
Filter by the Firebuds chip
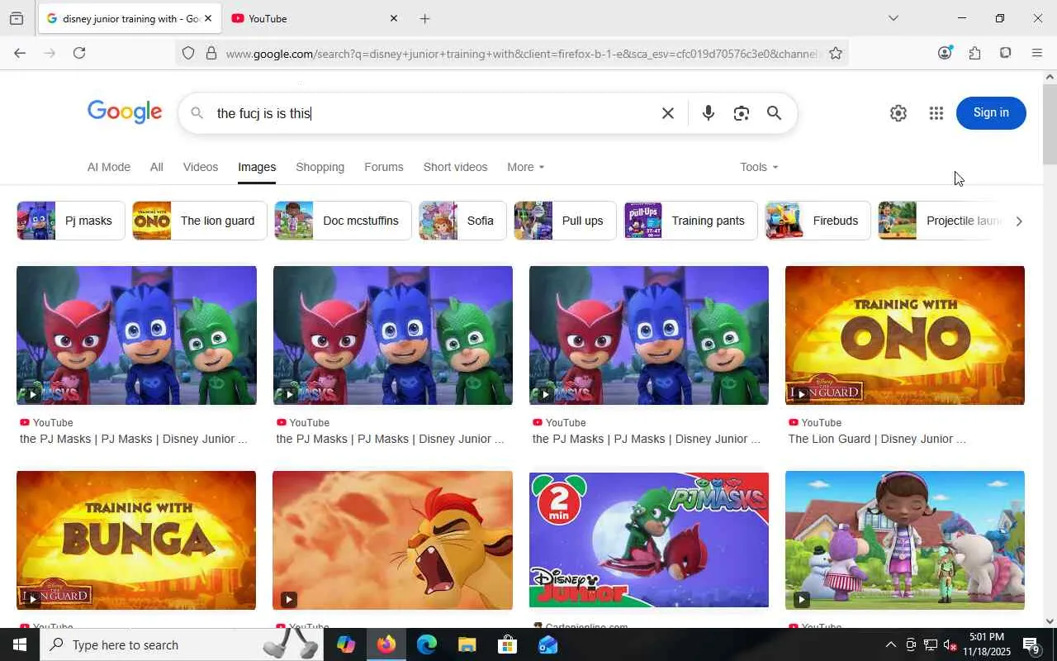click(818, 221)
